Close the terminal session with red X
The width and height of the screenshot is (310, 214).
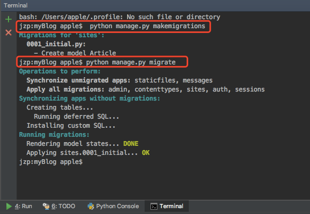pyautogui.click(x=9, y=32)
